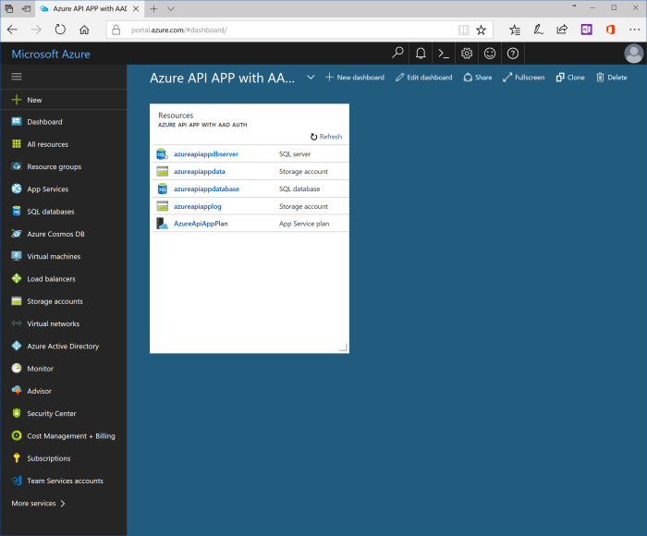Screen dimensions: 647x536
Task: Click the Office extension icon
Action: 610,30
